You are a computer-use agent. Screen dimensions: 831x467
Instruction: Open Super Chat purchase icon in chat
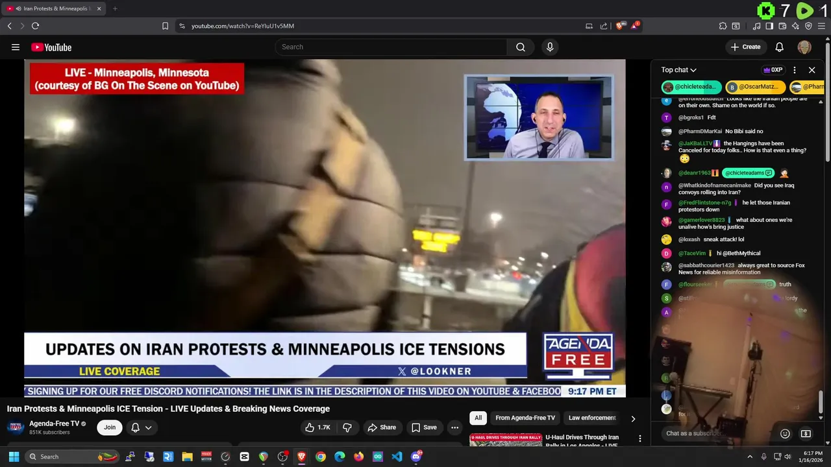pos(806,433)
